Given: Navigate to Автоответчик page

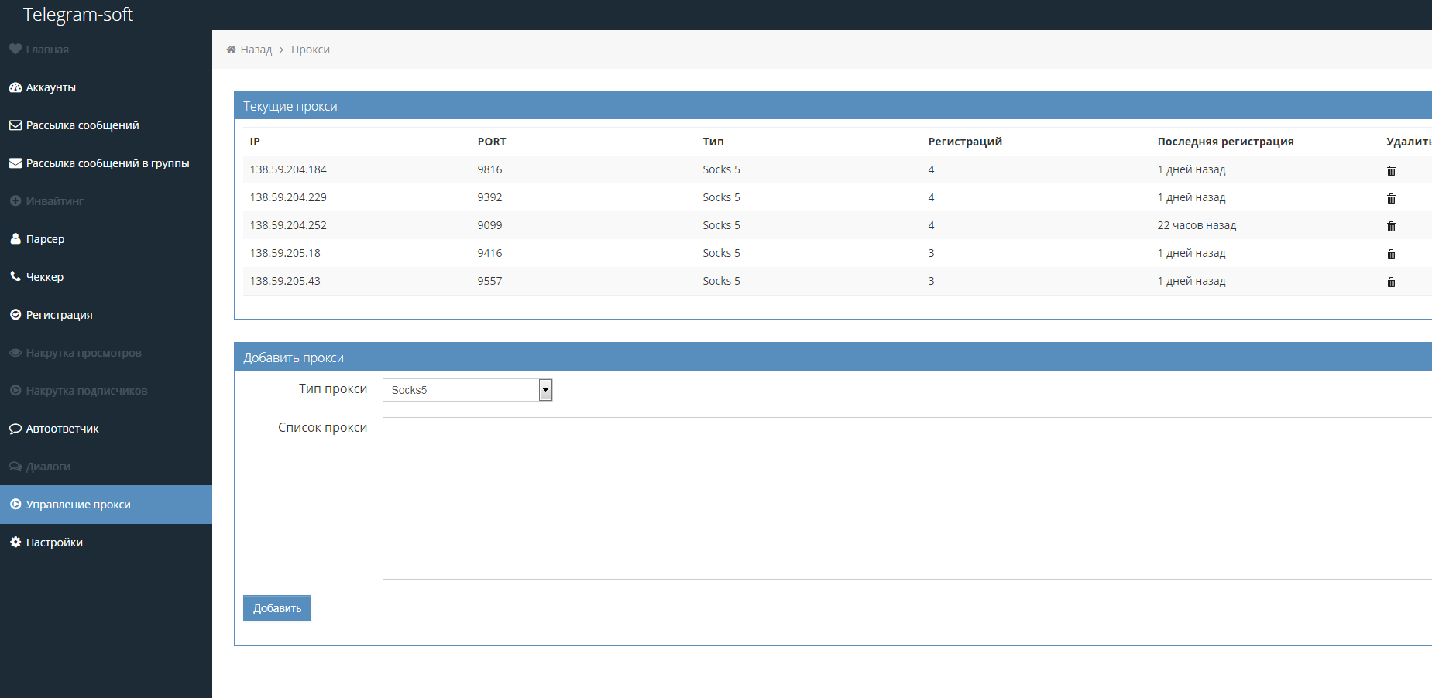Looking at the screenshot, I should coord(62,429).
